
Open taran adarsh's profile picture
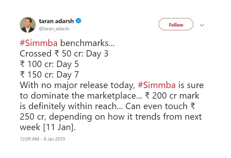28,25
